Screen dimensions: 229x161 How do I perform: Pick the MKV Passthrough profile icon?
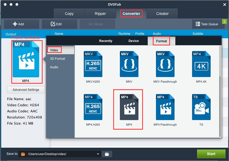click(165, 64)
